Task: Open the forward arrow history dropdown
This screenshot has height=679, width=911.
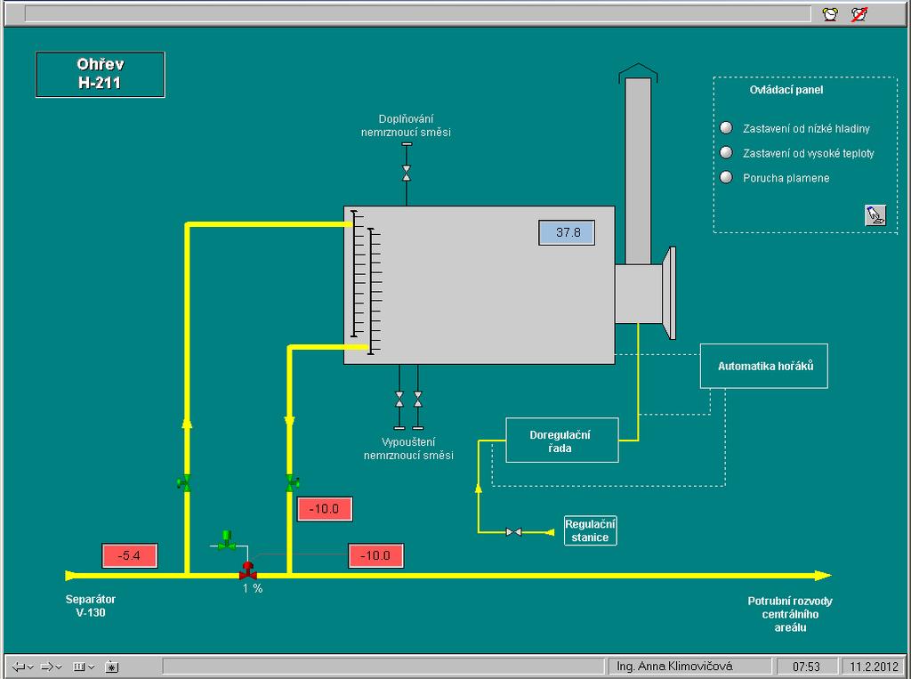Action: coord(59,667)
